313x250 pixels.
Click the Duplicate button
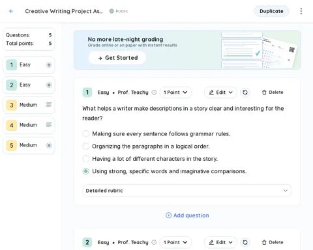[271, 11]
